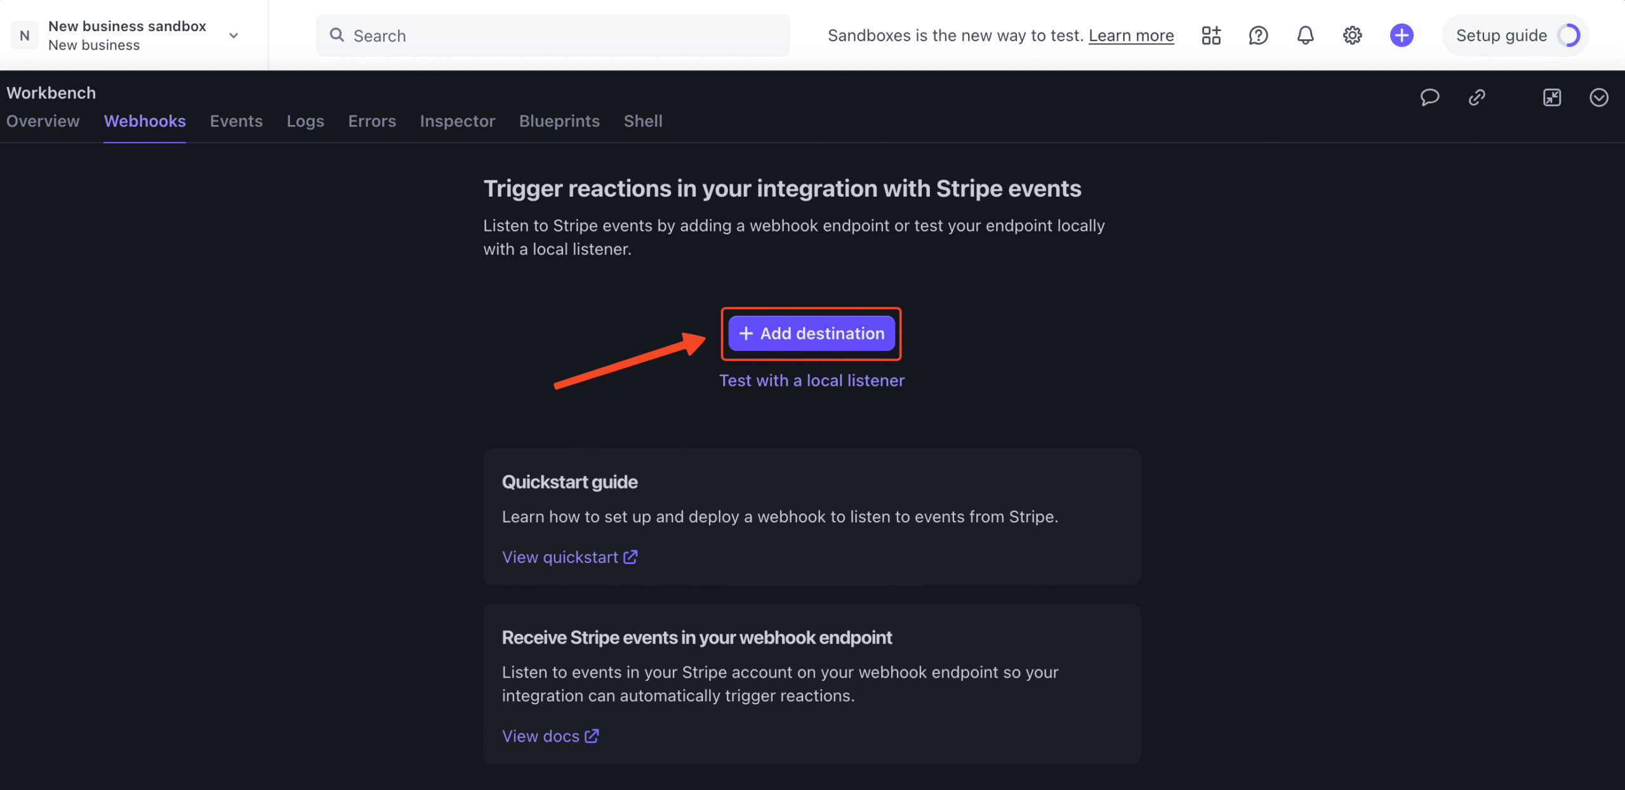The height and width of the screenshot is (790, 1625).
Task: Open the help icon
Action: 1257,35
